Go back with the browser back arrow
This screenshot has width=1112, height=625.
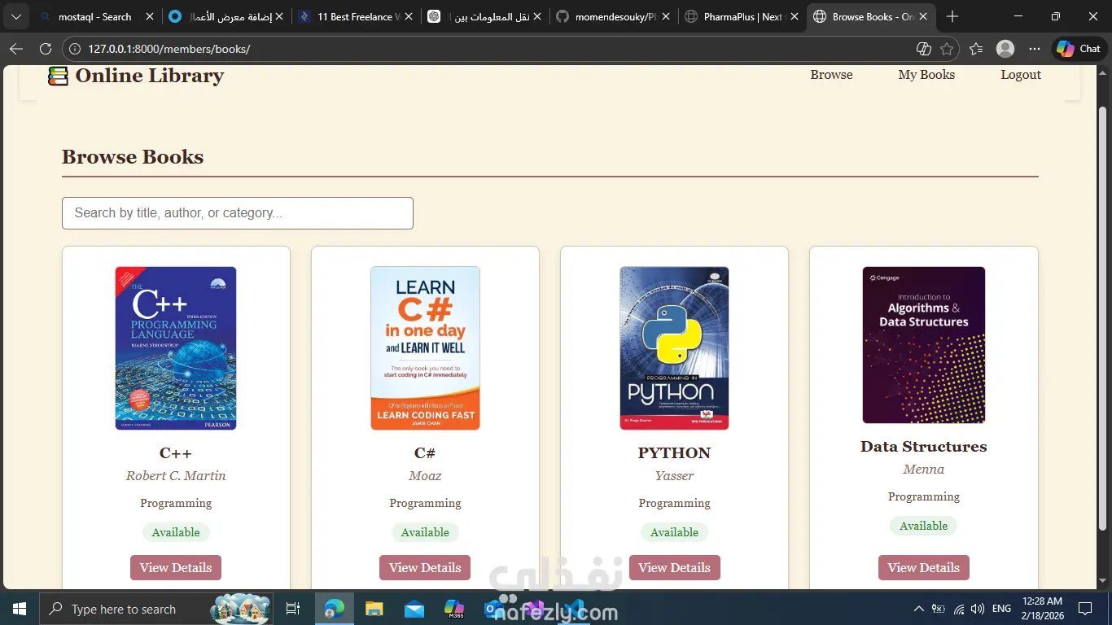(16, 49)
